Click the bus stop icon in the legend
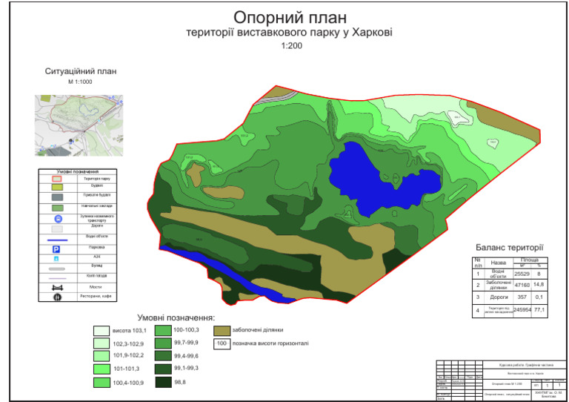 point(58,219)
